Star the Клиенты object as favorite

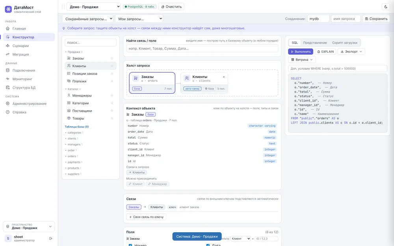pos(112,66)
